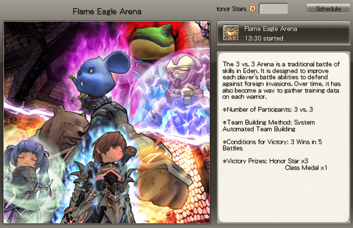Click the '13:30 started' status text
This screenshot has width=353, height=228.
tap(264, 38)
